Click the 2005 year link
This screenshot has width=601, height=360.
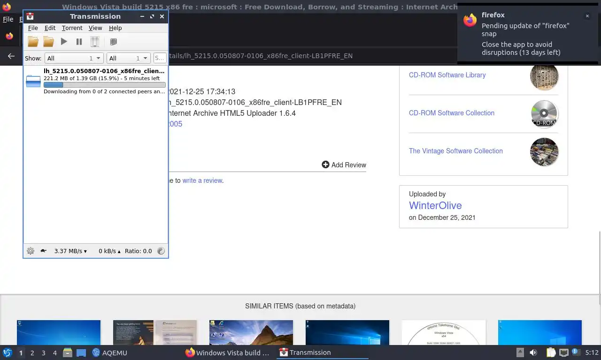(175, 124)
